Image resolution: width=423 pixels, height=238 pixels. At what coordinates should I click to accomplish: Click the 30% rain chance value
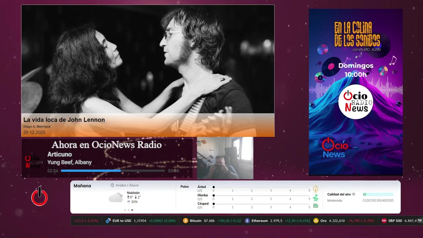135,202
